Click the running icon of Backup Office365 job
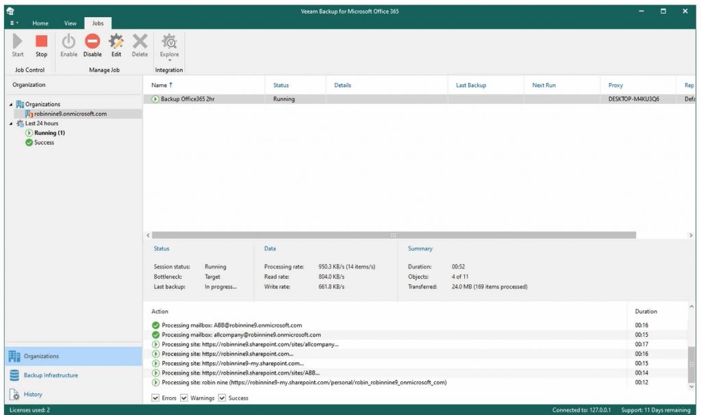 tap(155, 99)
